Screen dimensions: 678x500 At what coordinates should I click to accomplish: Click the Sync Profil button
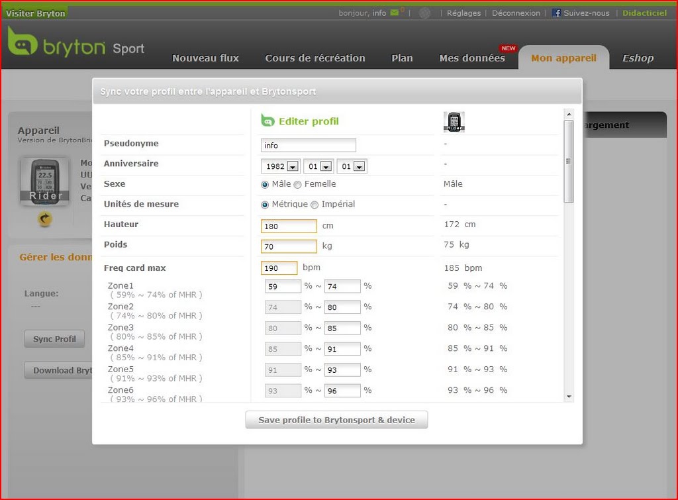click(x=54, y=339)
